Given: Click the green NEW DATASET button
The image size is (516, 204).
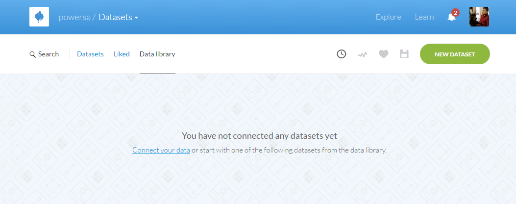Looking at the screenshot, I should (455, 54).
